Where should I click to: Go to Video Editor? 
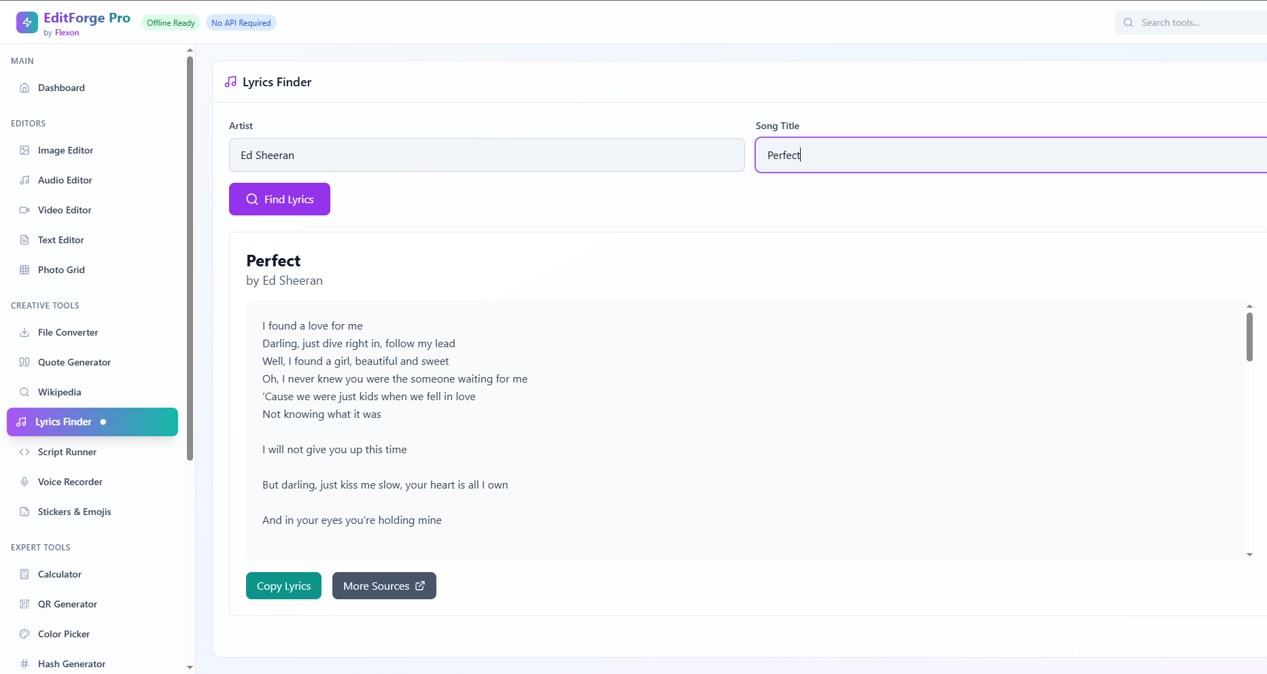click(92, 210)
